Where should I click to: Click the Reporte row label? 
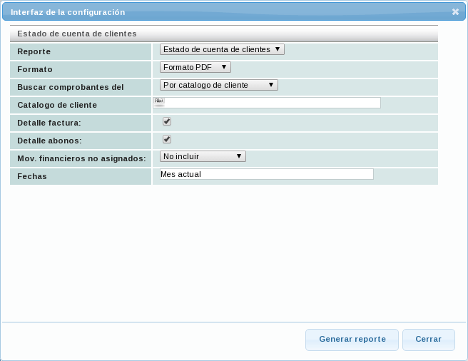(x=34, y=52)
